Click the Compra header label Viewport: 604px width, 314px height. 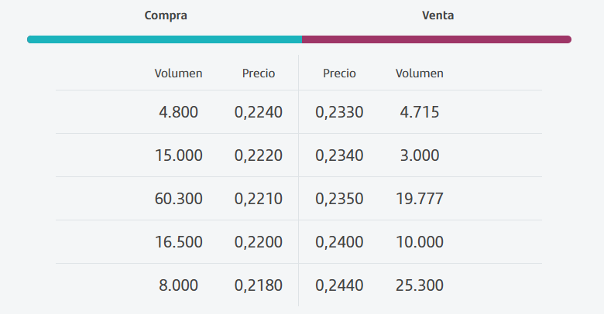point(166,15)
